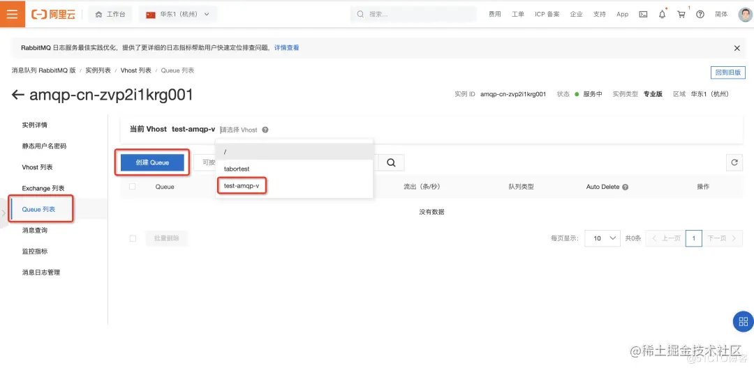Click the Alibaba Cloud logo
Viewport: 754px width, 370px height.
[54, 15]
